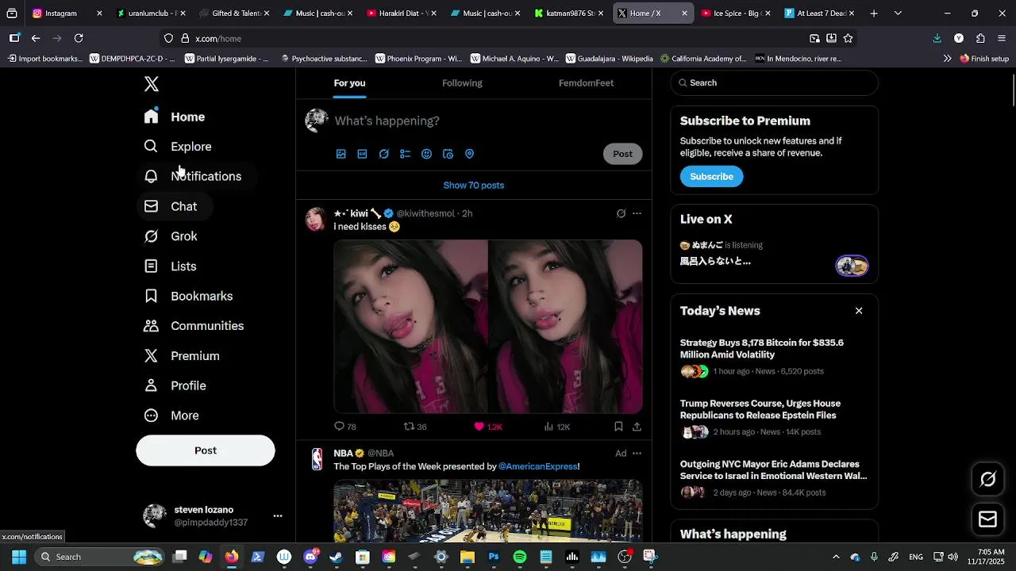The image size is (1016, 571).
Task: Show more bookmarks toolbar items
Action: (947, 59)
